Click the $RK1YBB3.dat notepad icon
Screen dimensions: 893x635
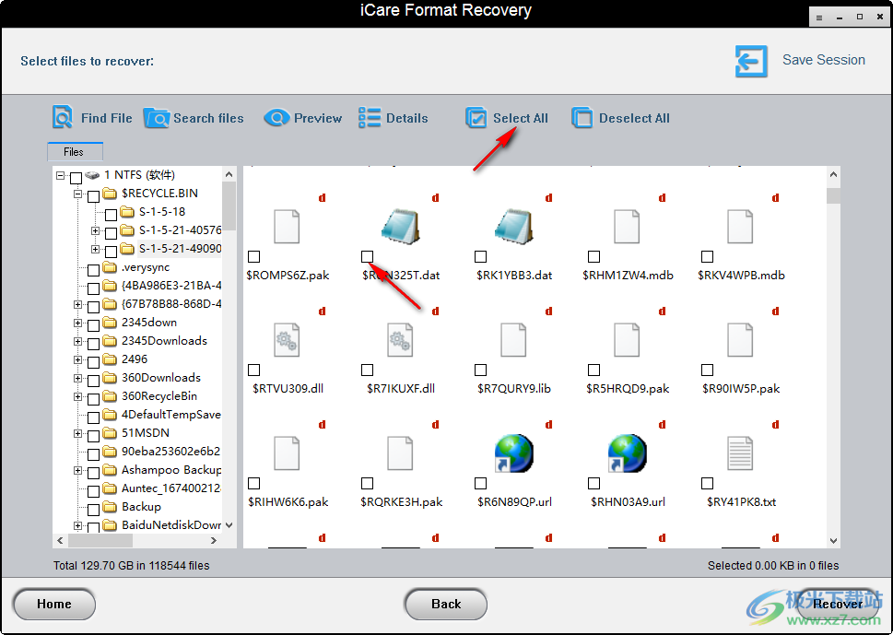click(513, 227)
